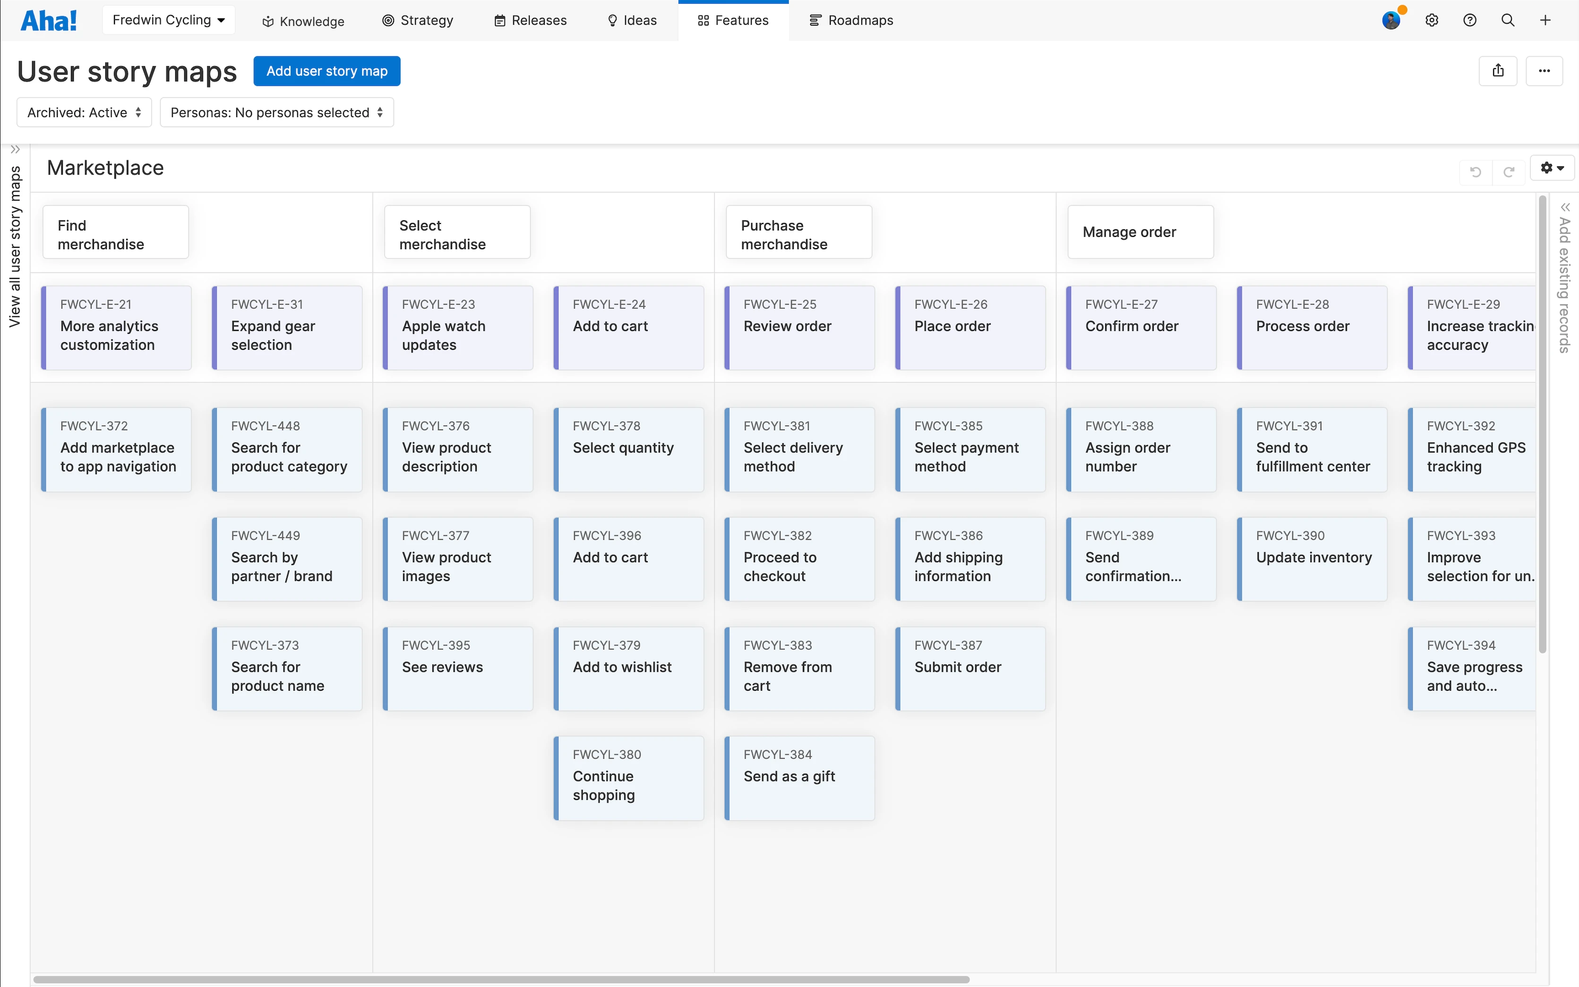Click the settings gear in the top header
Image resolution: width=1579 pixels, height=987 pixels.
(x=1432, y=20)
